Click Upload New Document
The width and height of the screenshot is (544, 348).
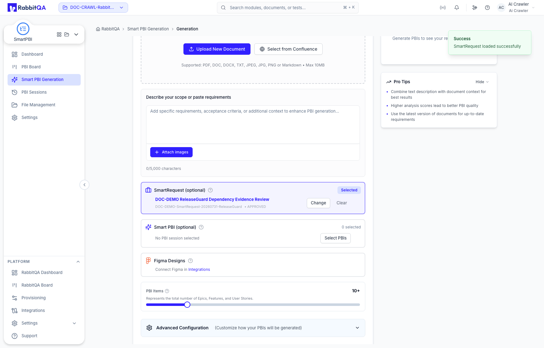[217, 49]
